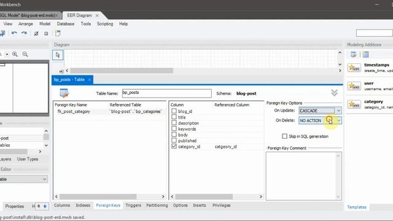Check the published column checkbox
This screenshot has height=221, width=393.
click(174, 141)
